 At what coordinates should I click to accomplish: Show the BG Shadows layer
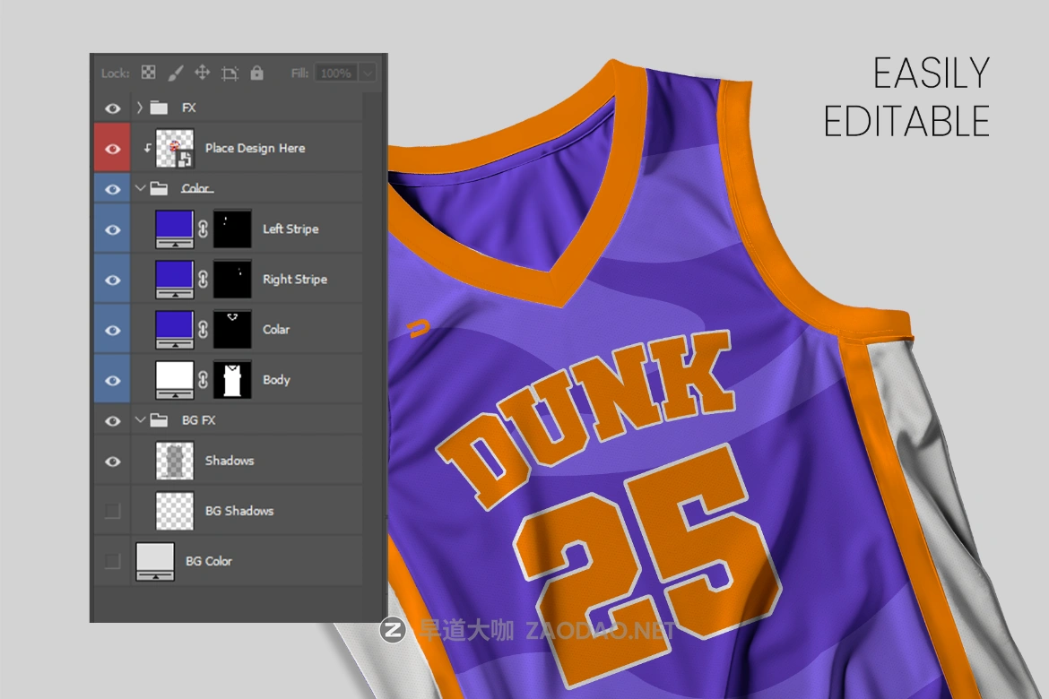coord(112,511)
